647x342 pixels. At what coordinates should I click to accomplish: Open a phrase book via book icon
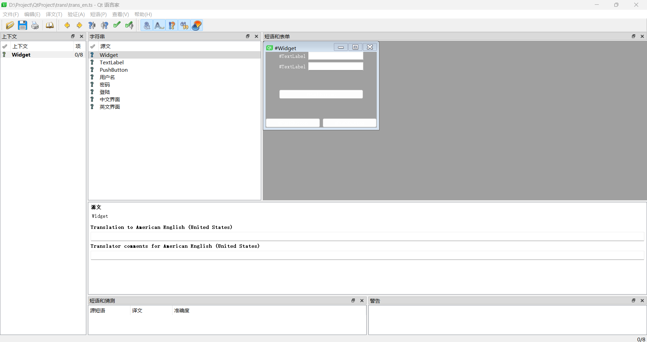pos(50,25)
